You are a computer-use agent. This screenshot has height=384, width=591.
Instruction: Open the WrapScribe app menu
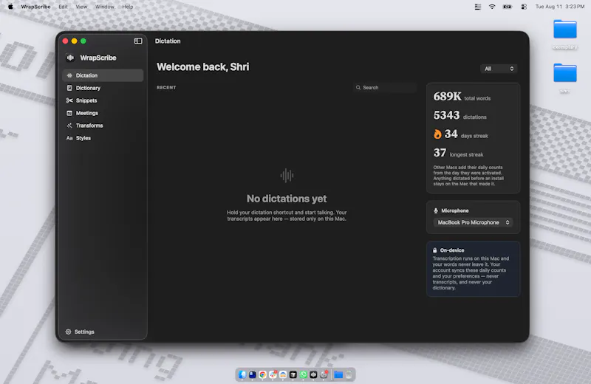pos(35,7)
